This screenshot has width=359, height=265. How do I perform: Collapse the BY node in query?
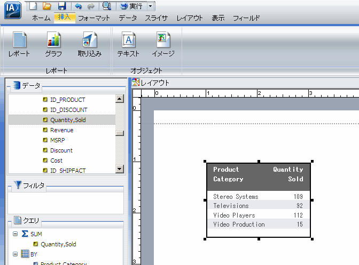(15, 254)
